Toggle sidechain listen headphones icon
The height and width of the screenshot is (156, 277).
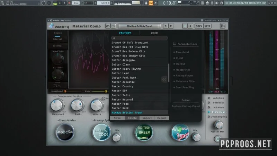click(x=55, y=86)
